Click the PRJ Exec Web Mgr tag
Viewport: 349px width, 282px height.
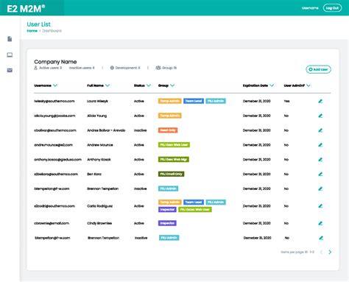[174, 160]
